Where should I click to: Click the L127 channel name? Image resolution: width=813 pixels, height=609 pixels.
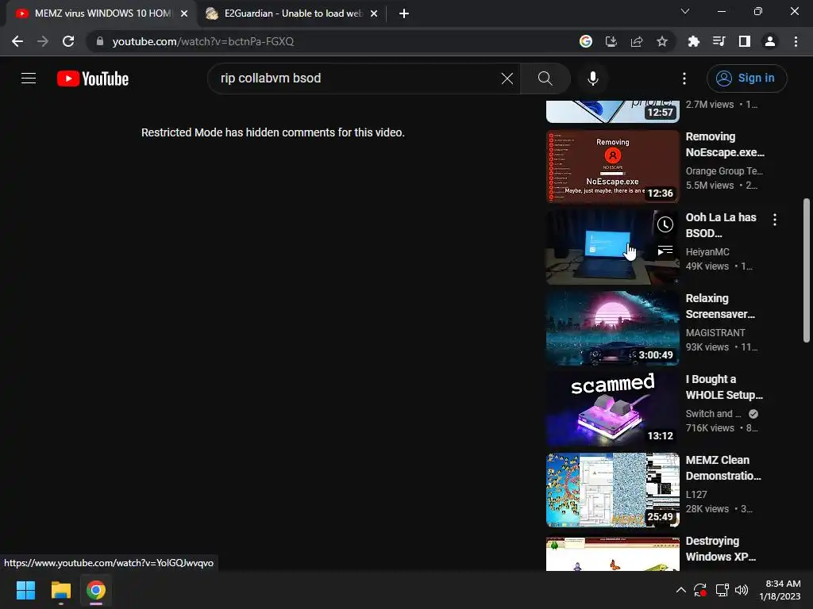[695, 495]
